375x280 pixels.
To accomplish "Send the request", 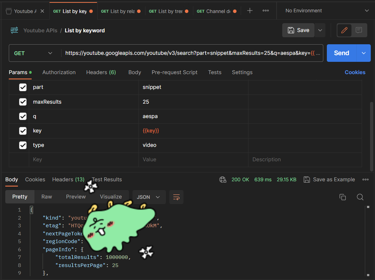I will [x=342, y=53].
